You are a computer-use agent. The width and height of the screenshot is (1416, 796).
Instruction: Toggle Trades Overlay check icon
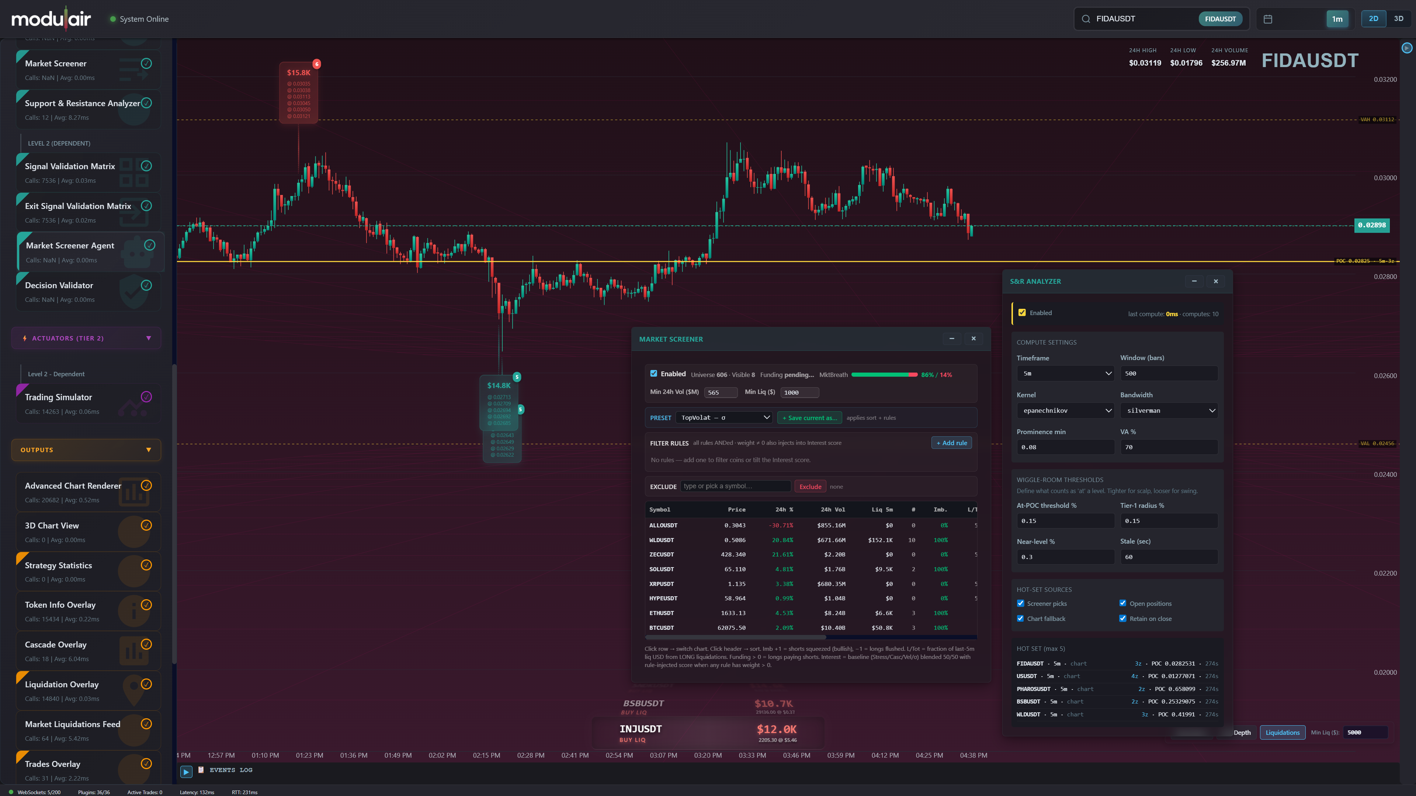[146, 764]
